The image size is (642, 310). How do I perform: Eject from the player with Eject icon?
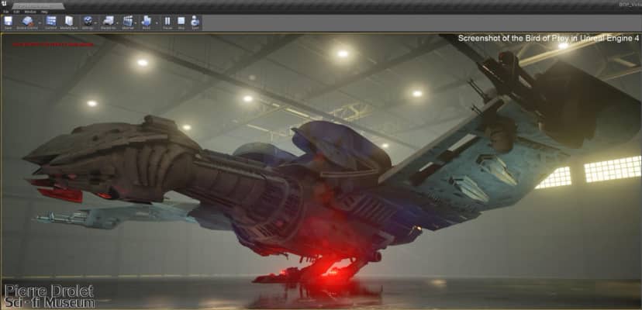coord(194,22)
